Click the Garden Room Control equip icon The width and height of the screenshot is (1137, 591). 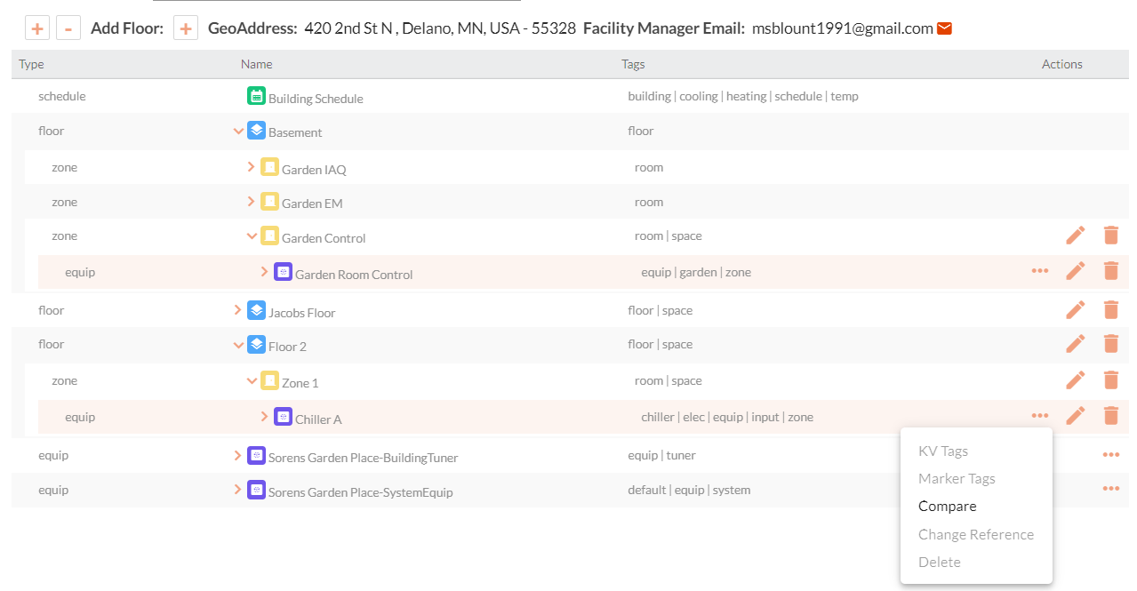[283, 272]
